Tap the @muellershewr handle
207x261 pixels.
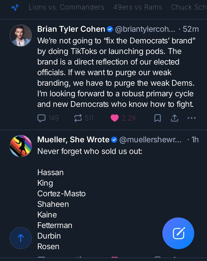(x=150, y=140)
